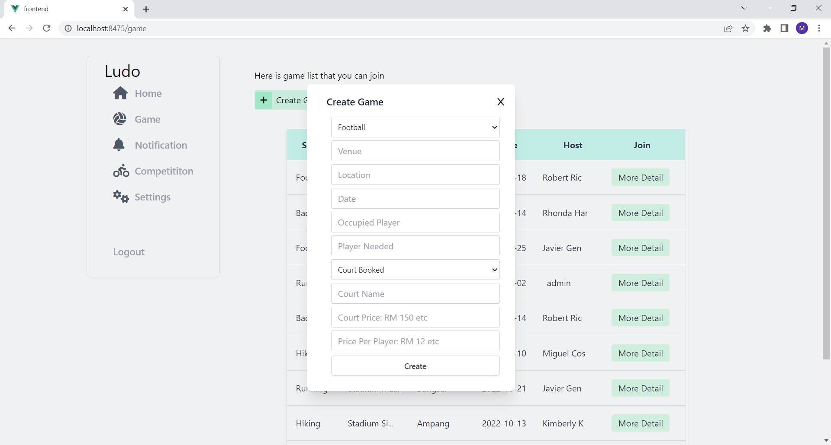This screenshot has height=445, width=831.
Task: Open Settings via the gear icon
Action: 120,197
